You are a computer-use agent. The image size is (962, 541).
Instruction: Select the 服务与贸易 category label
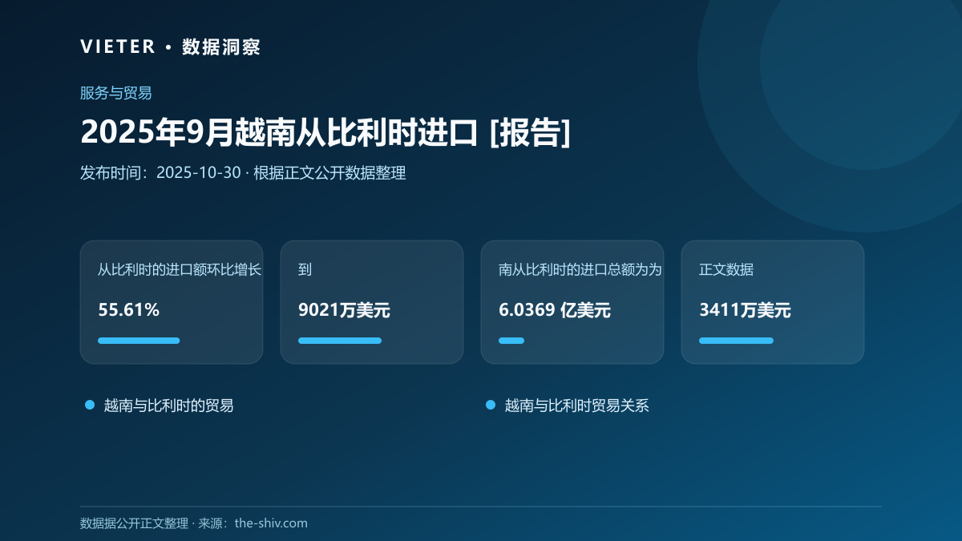pyautogui.click(x=116, y=93)
